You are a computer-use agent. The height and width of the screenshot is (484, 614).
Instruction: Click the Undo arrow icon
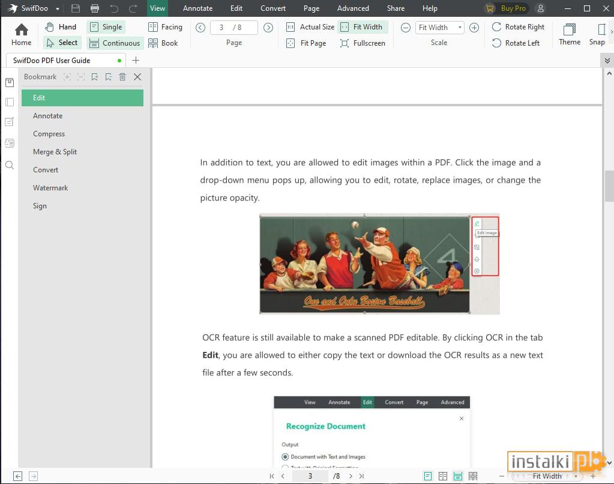point(114,8)
